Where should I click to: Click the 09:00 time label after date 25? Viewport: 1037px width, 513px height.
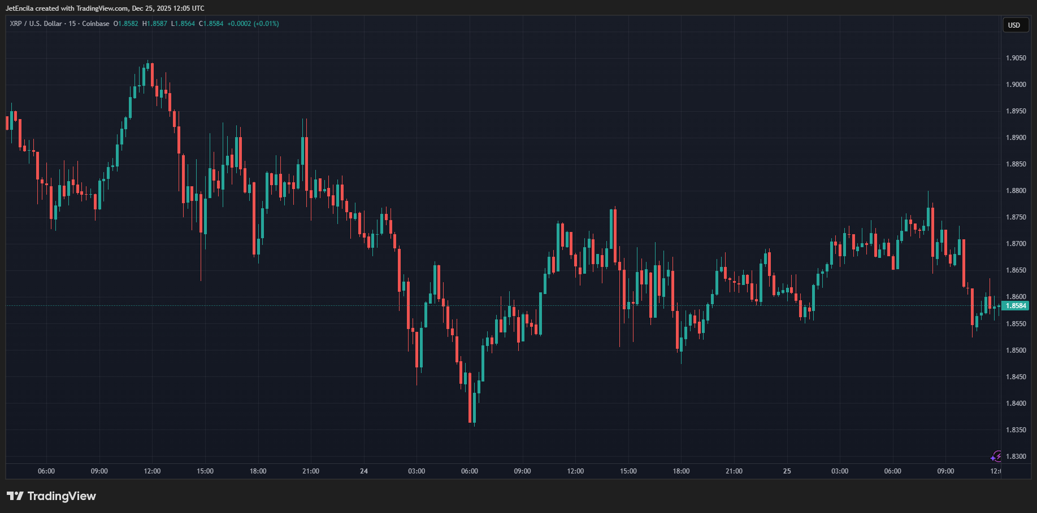(x=945, y=471)
